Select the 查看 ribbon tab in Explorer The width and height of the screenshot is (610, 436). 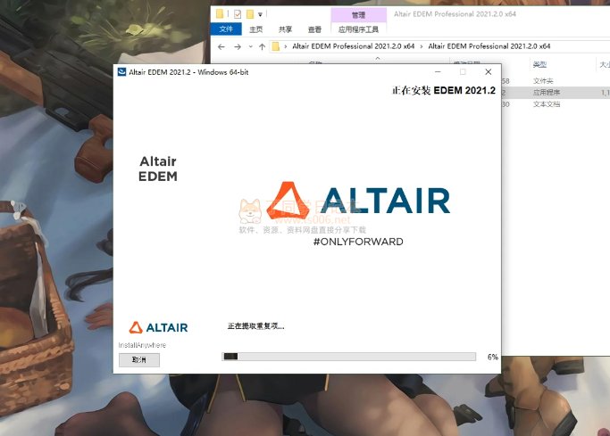click(x=314, y=29)
